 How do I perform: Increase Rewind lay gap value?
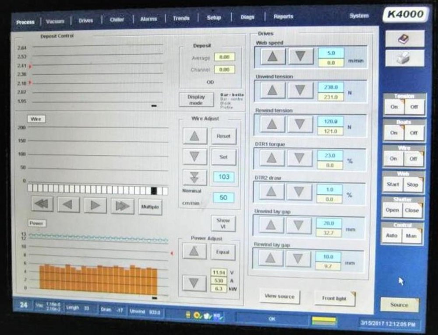coord(271,258)
